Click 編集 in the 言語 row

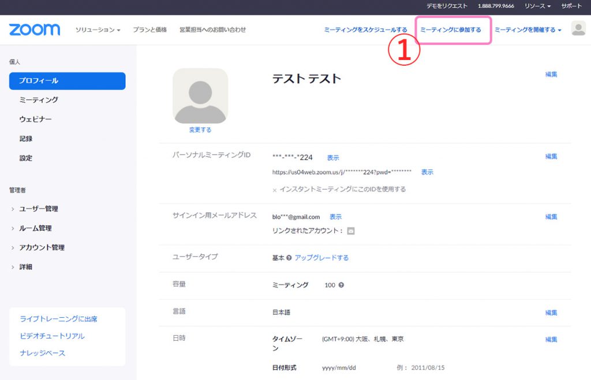coord(551,313)
